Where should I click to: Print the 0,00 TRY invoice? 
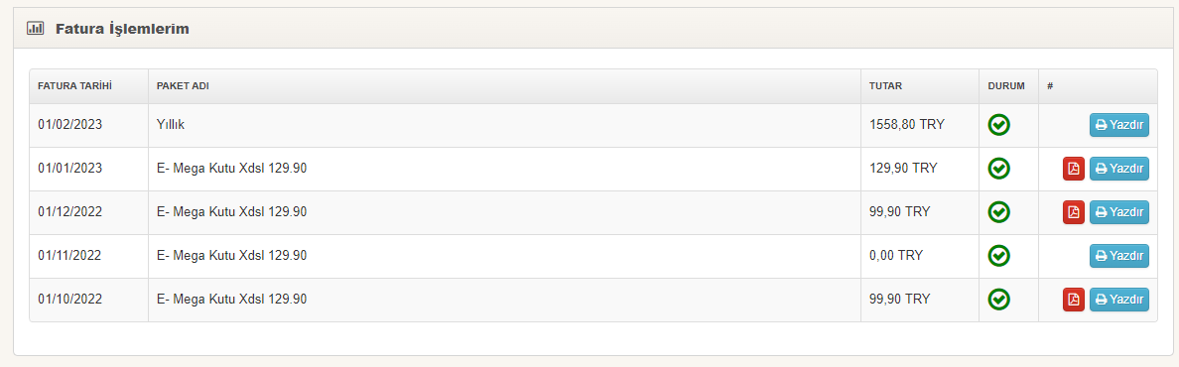click(1118, 256)
